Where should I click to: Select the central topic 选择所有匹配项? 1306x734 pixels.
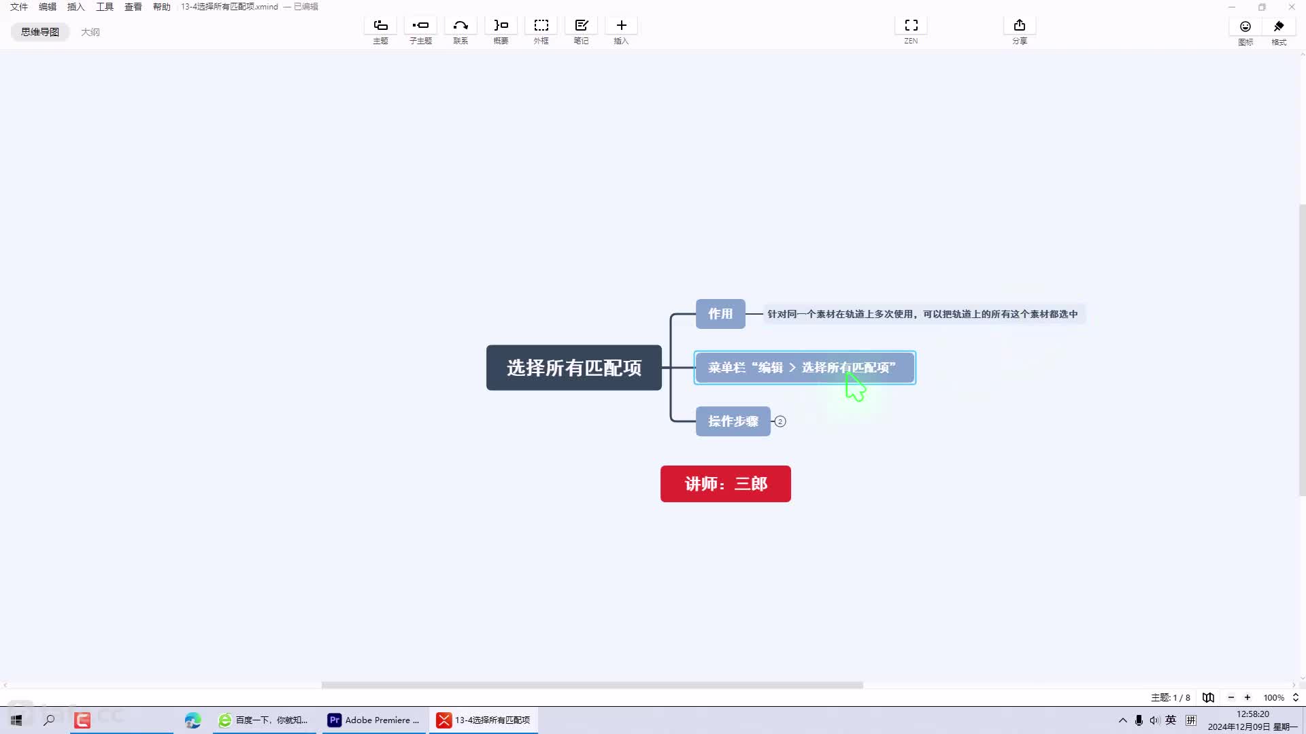click(x=574, y=368)
